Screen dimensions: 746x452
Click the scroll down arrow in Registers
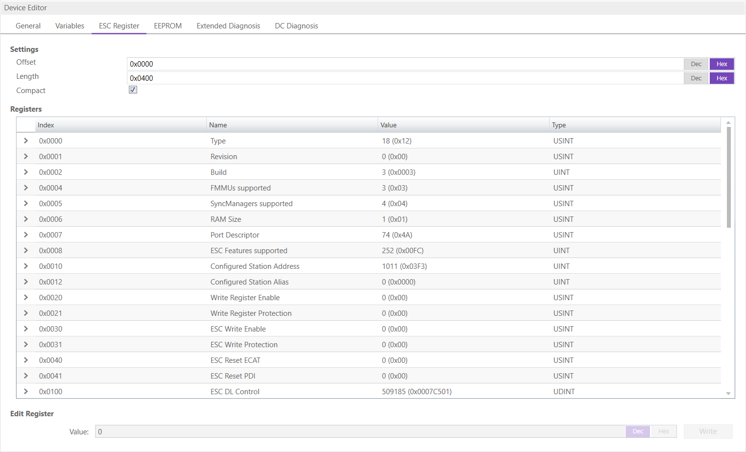tap(728, 393)
